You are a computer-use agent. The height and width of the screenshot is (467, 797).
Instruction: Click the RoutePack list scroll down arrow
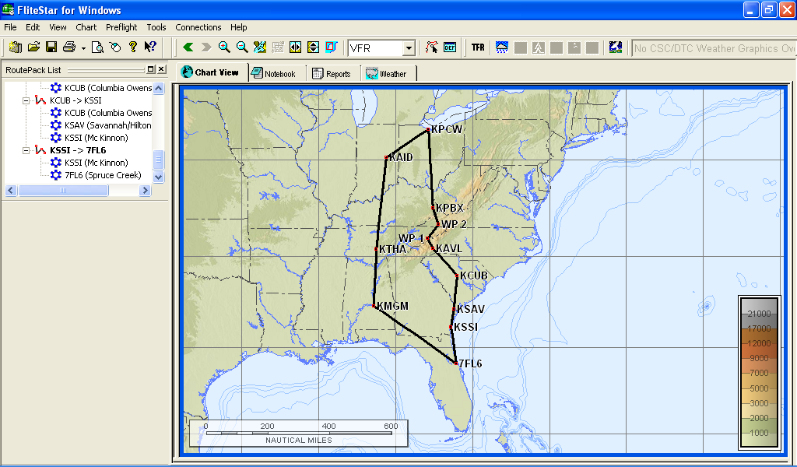159,177
